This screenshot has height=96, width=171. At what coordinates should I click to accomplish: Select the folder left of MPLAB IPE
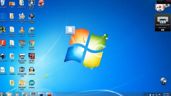pyautogui.click(x=12, y=84)
